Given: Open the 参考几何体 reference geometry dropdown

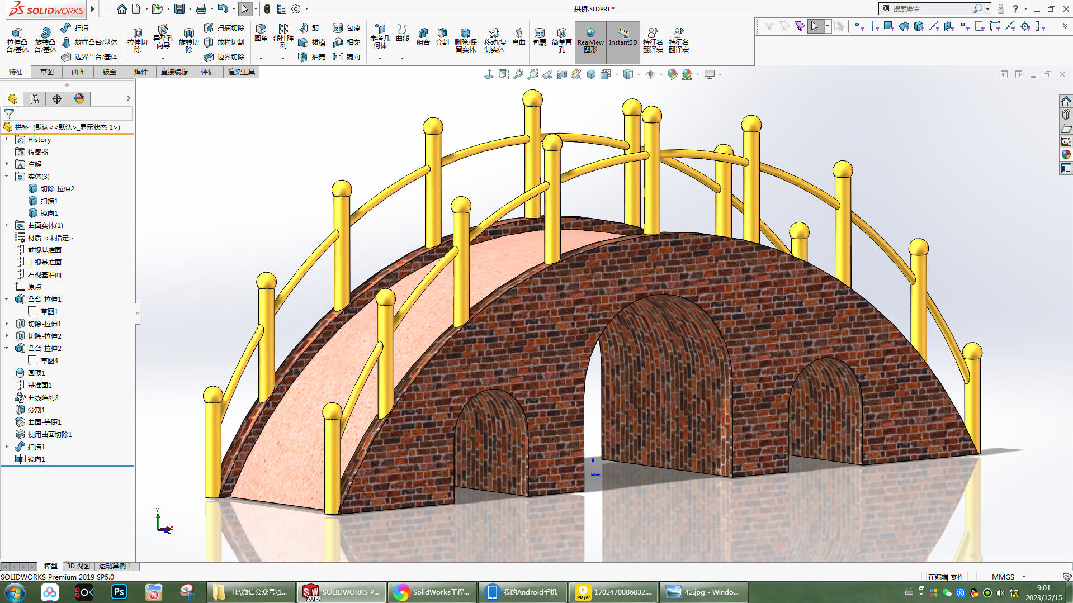Looking at the screenshot, I should pos(380,58).
